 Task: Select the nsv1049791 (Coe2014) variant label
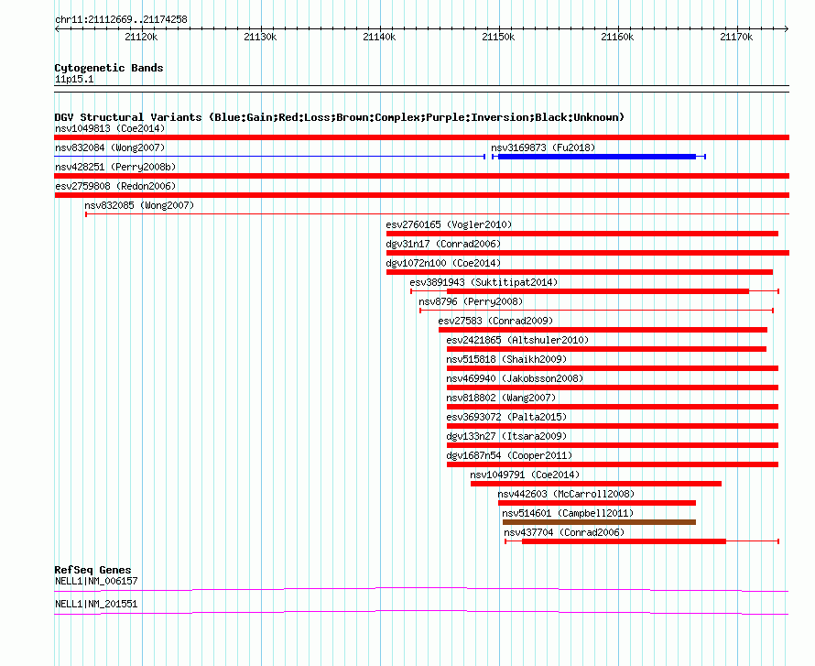(x=525, y=475)
